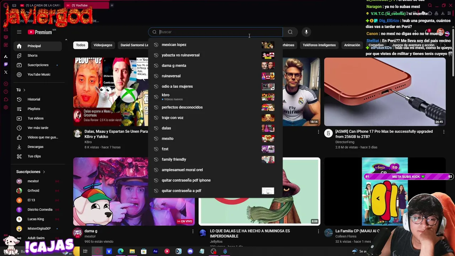Click the search magnifier button
The height and width of the screenshot is (256, 455).
coord(290,32)
